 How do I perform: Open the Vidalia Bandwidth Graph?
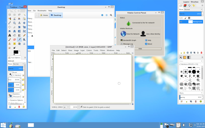129,40
